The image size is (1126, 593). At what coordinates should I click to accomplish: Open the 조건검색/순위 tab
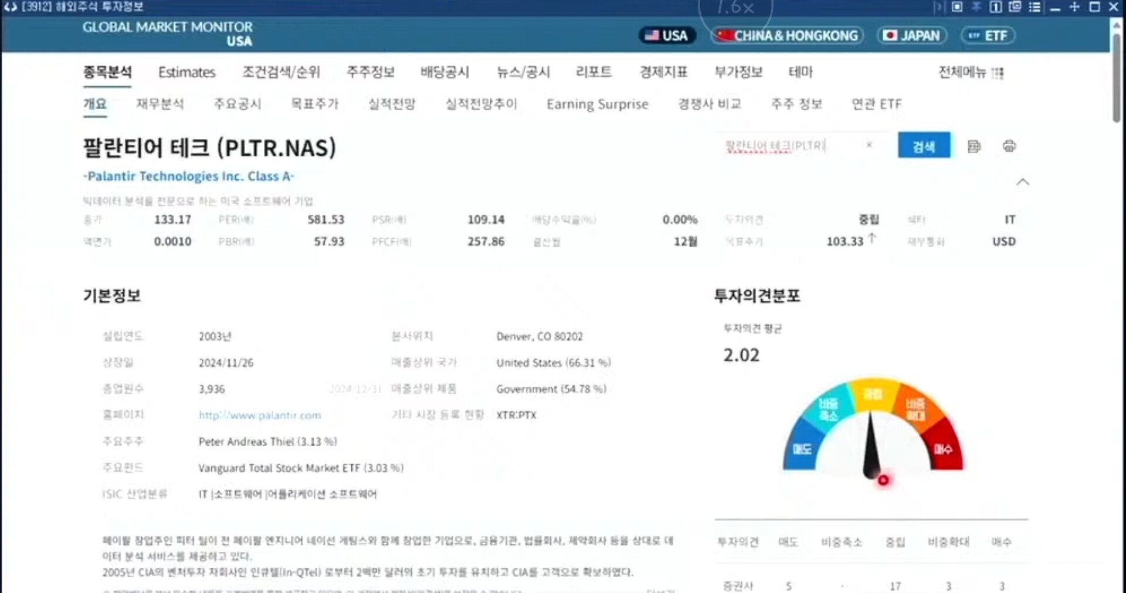click(281, 72)
